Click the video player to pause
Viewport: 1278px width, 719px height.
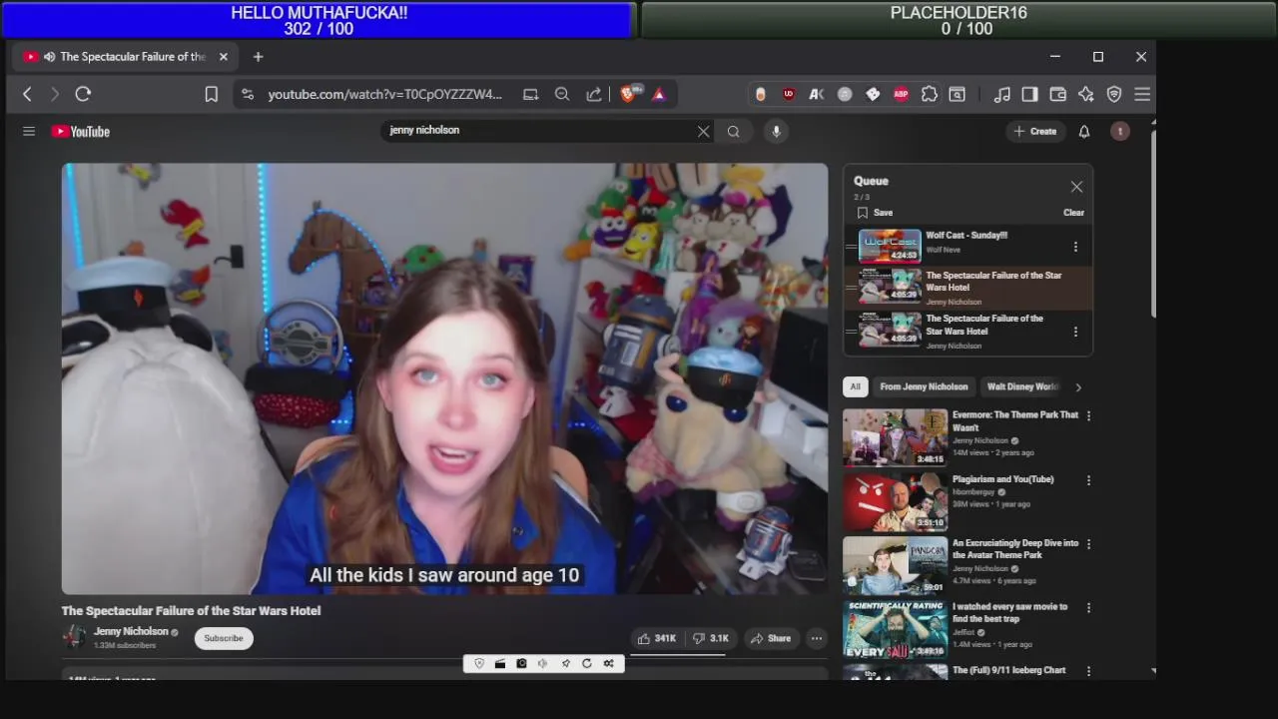pyautogui.click(x=444, y=379)
